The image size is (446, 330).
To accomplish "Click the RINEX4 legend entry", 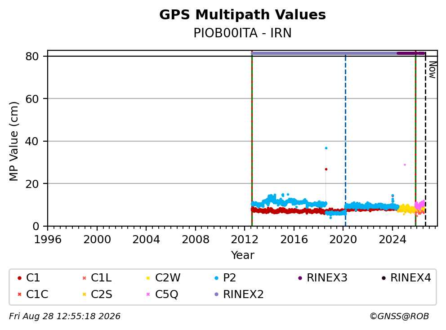I will click(406, 278).
